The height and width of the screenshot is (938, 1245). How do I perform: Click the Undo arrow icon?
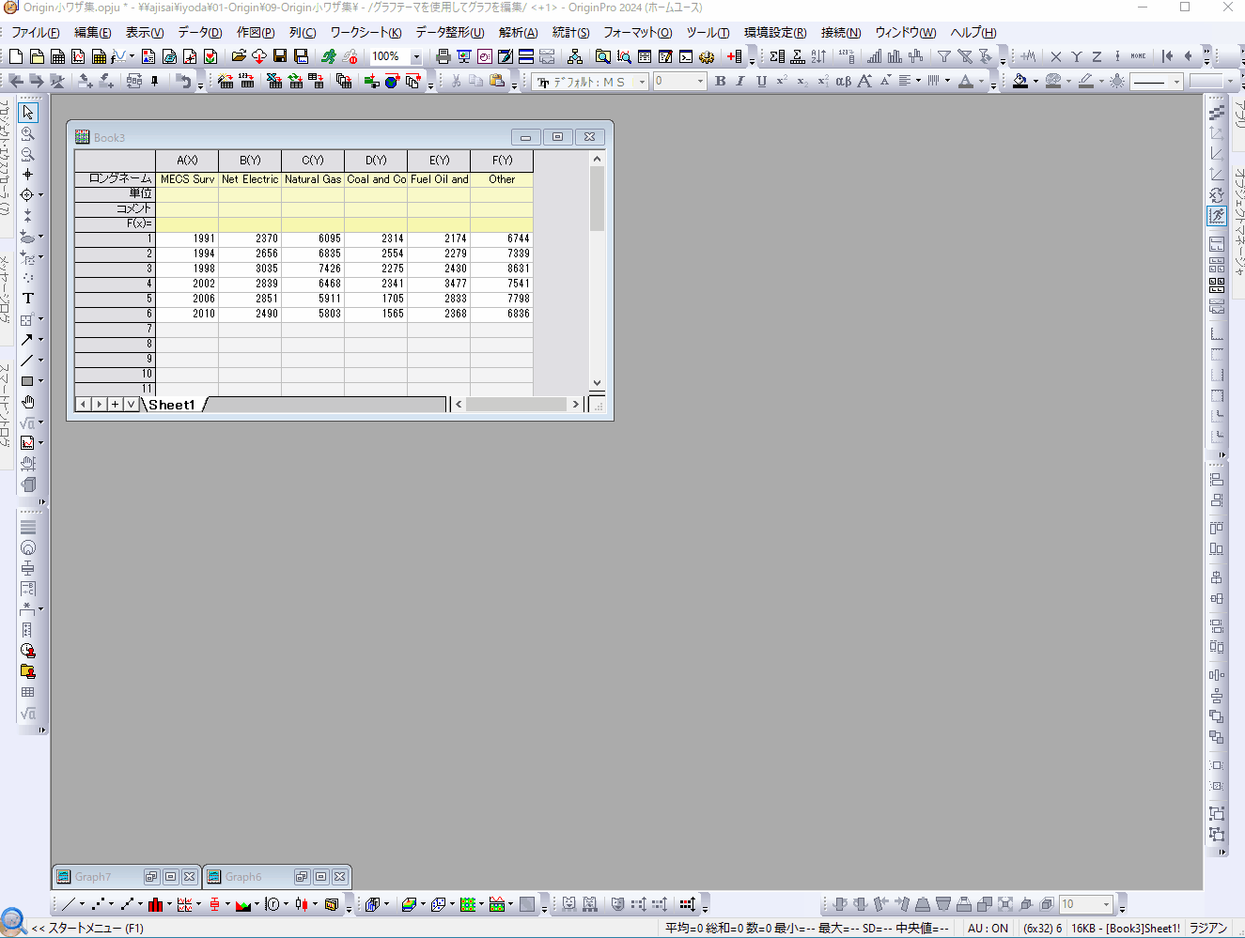184,82
